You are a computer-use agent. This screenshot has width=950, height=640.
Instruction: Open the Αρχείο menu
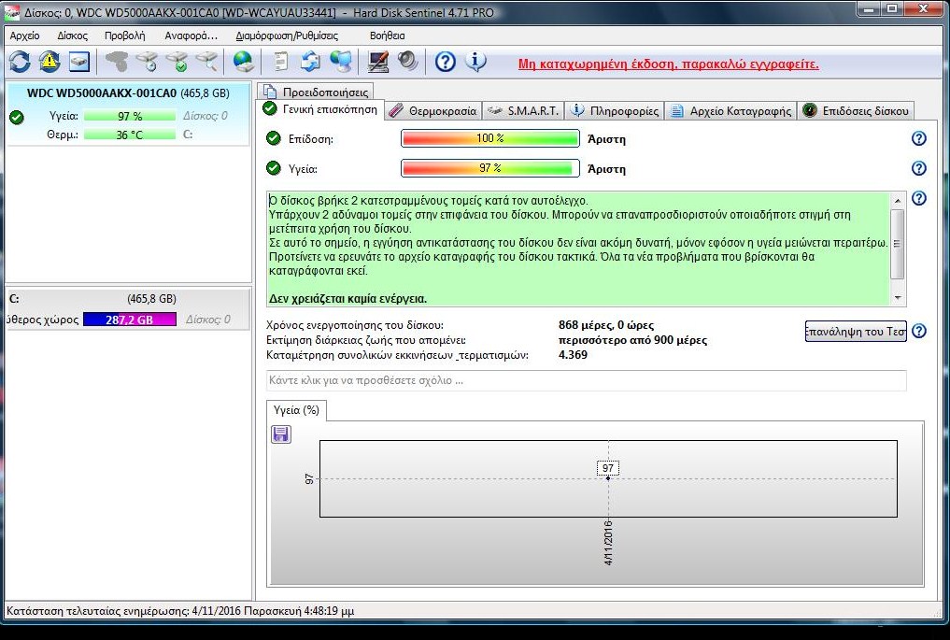(x=25, y=36)
